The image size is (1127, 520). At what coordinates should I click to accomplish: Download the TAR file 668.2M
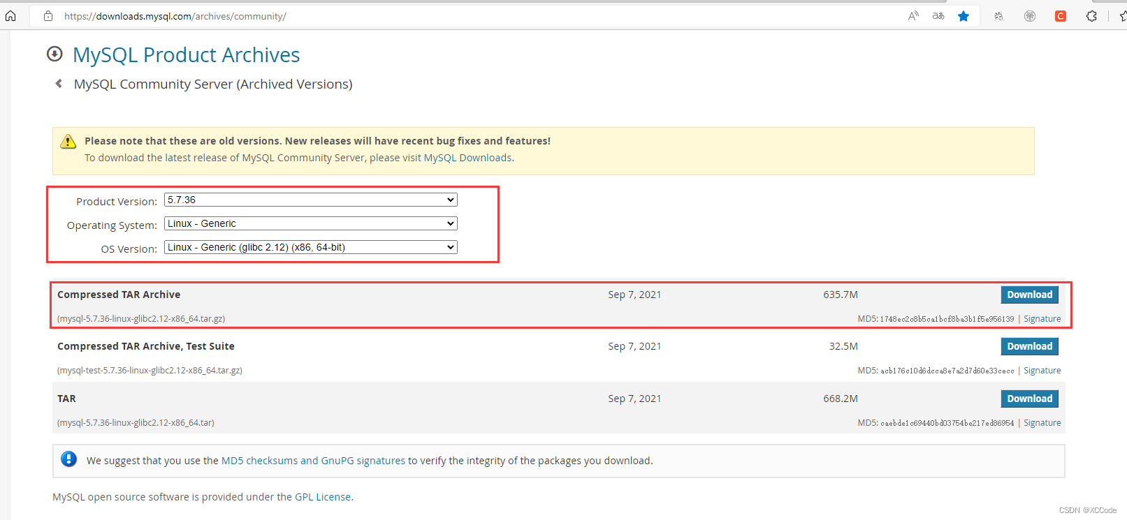[x=1029, y=399]
